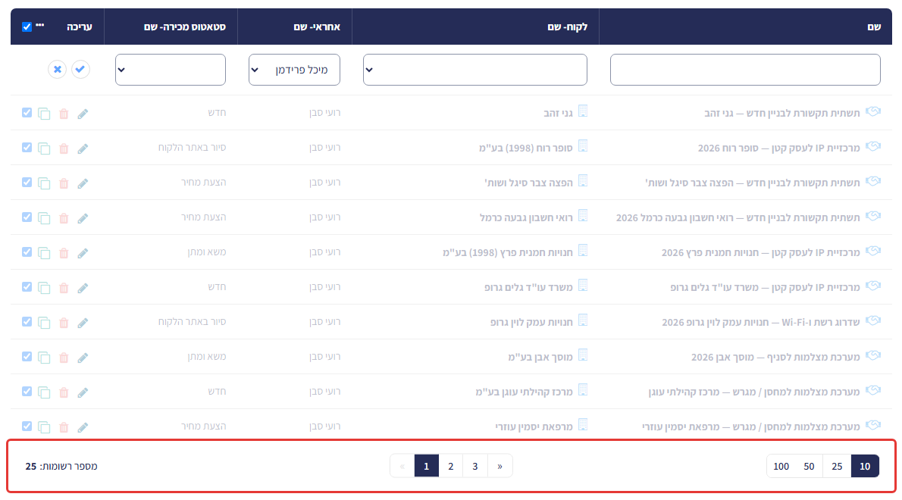Duplicate the מרכז קהילתי עוגן בע"מ row

click(44, 392)
